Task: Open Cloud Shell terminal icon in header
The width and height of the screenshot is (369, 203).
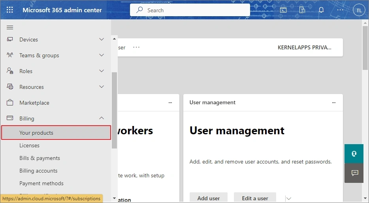Action: (283, 10)
